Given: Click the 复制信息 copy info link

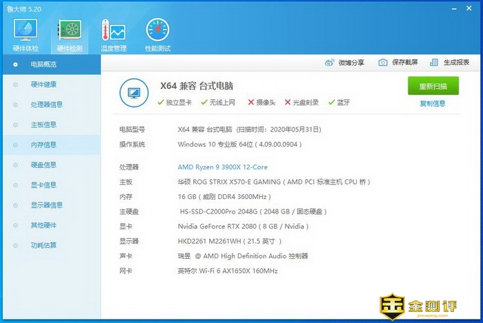Looking at the screenshot, I should [433, 104].
